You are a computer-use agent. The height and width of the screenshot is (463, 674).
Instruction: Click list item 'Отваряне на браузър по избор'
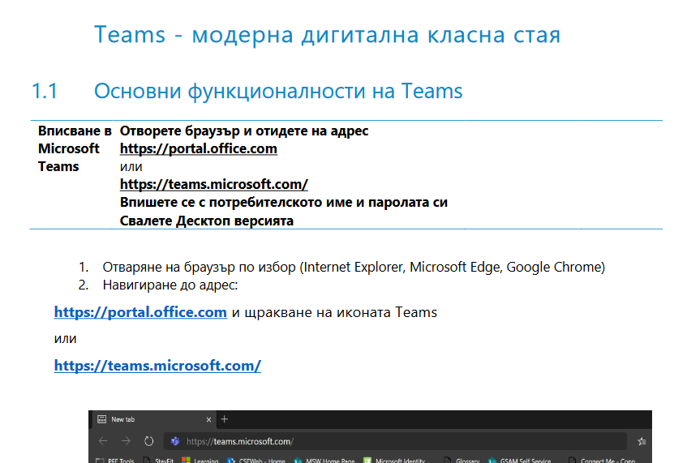[354, 267]
